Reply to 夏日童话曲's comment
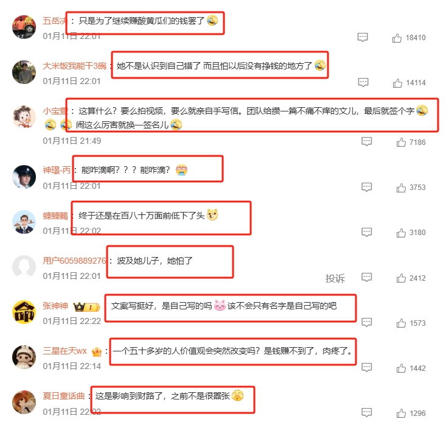Image resolution: width=446 pixels, height=433 pixels. point(366,412)
